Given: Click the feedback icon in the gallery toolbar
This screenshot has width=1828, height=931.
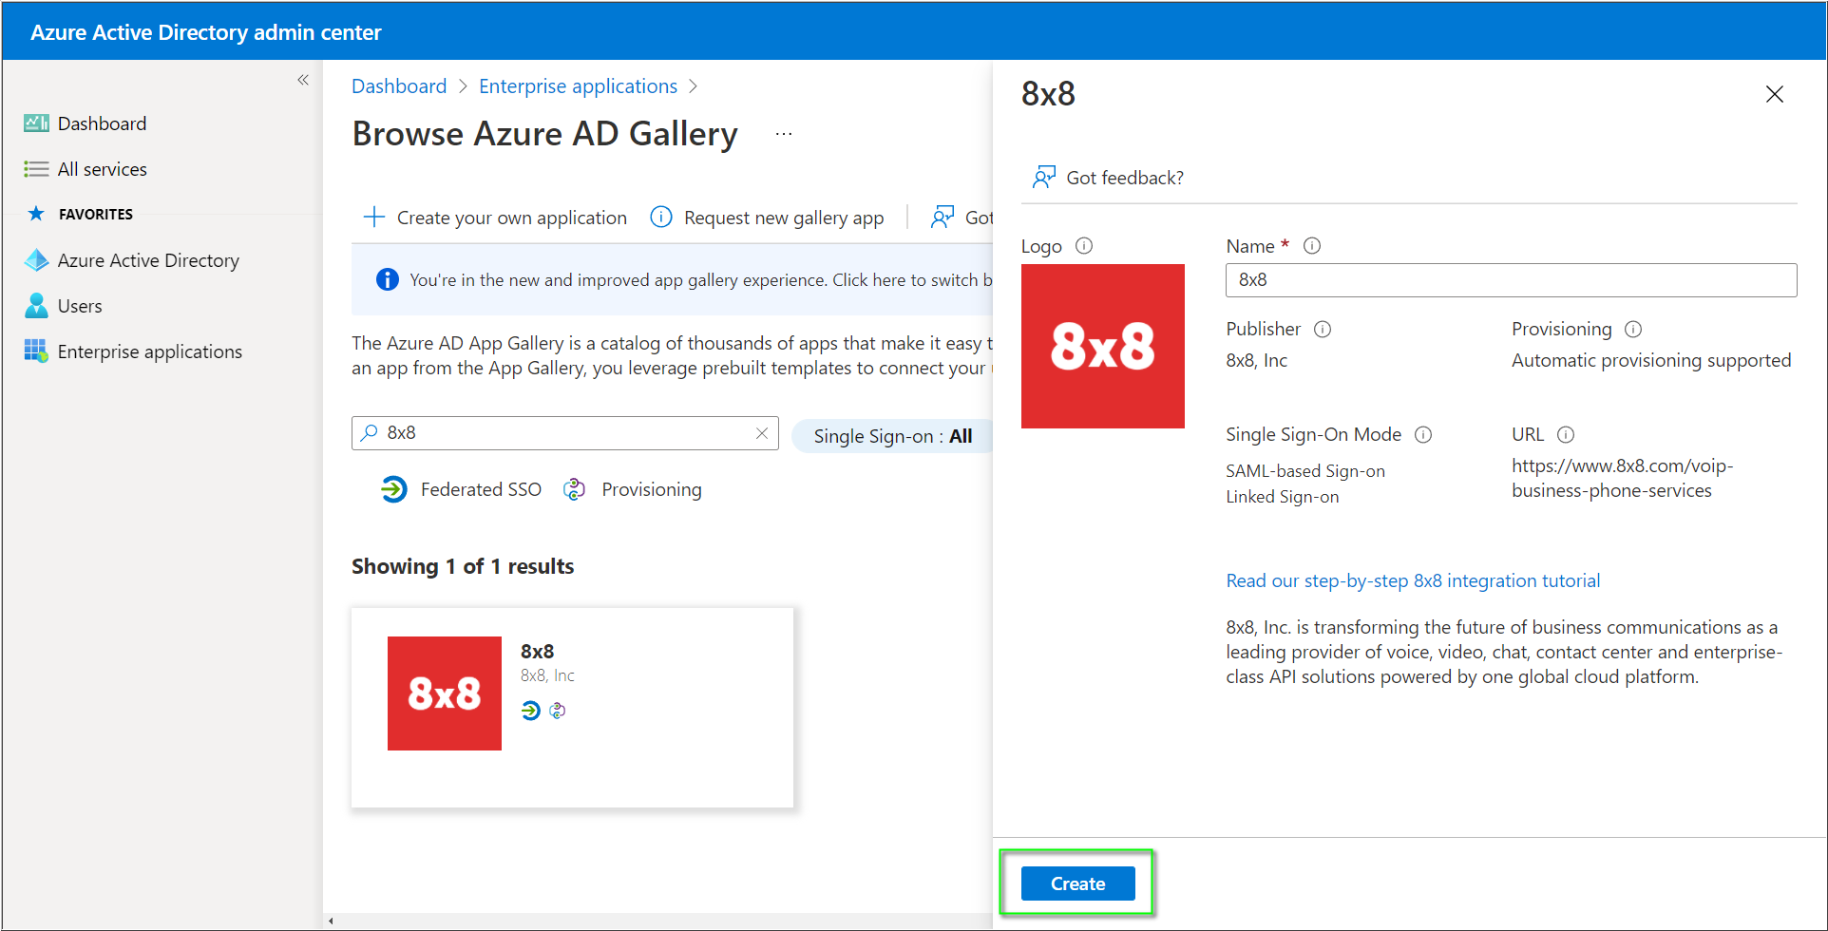Looking at the screenshot, I should coord(943,217).
